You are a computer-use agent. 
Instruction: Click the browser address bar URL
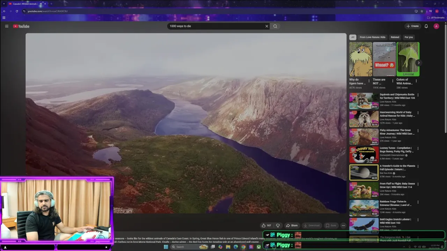48,11
